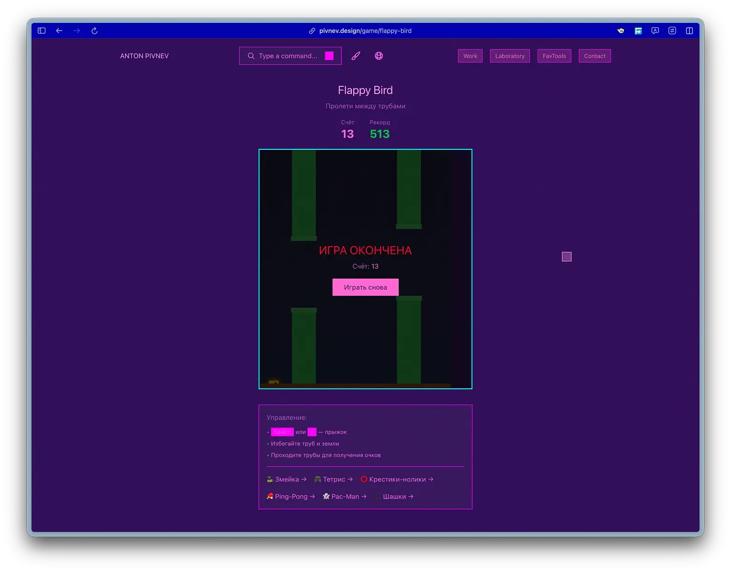Open the Крестики-нолики game link
731x572 pixels.
tap(397, 479)
